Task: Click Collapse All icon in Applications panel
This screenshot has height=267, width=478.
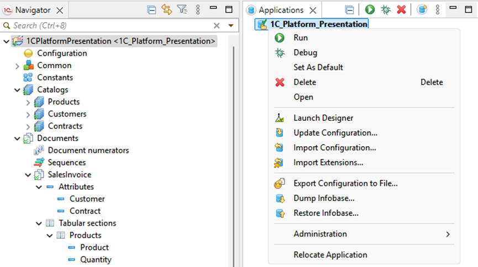Action: (x=349, y=10)
